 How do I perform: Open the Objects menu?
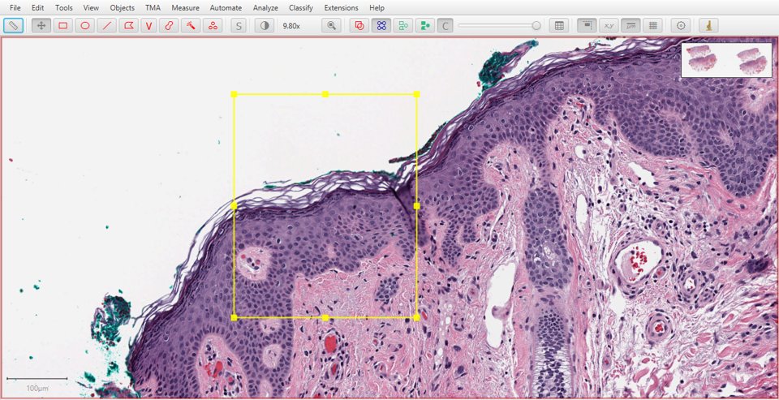(123, 8)
